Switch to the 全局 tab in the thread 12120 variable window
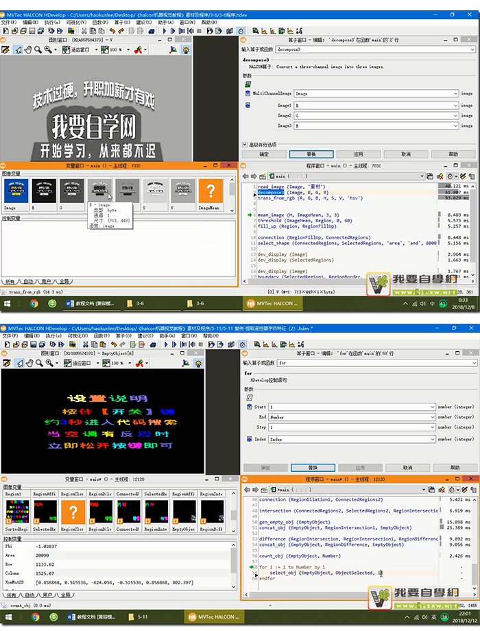The height and width of the screenshot is (631, 480). click(x=66, y=595)
